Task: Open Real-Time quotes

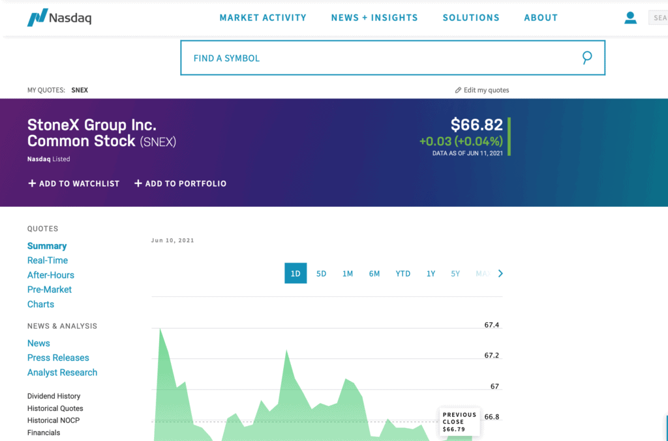Action: 47,260
